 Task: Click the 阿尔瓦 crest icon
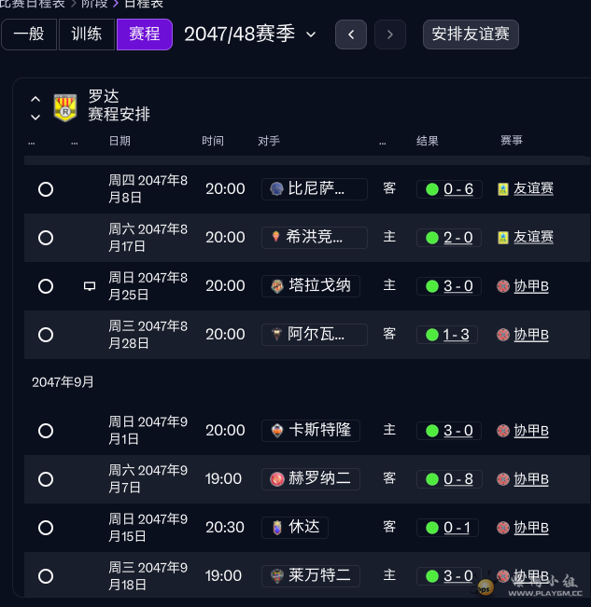click(x=276, y=334)
